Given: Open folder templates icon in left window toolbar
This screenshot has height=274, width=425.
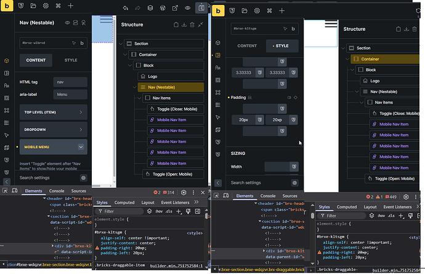Looking at the screenshot, I should pyautogui.click(x=33, y=6).
